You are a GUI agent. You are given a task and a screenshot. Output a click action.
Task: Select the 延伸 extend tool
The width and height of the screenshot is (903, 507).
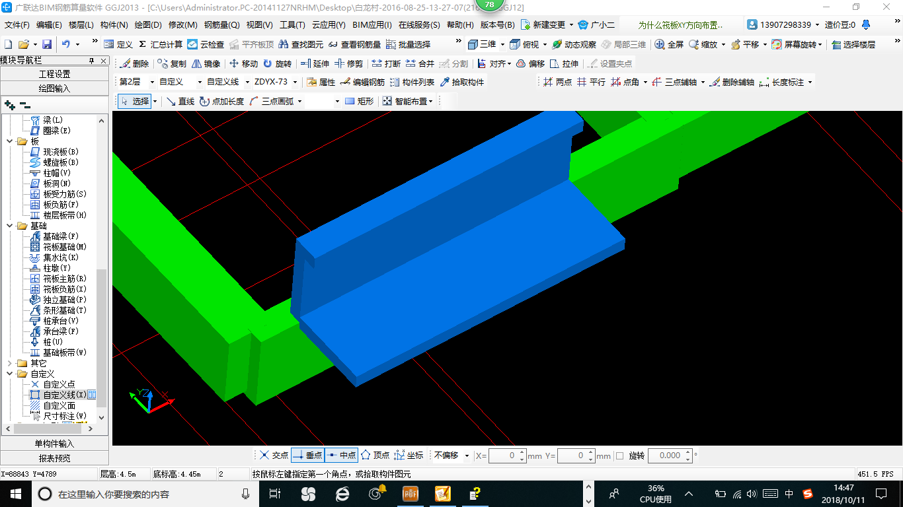pos(315,63)
